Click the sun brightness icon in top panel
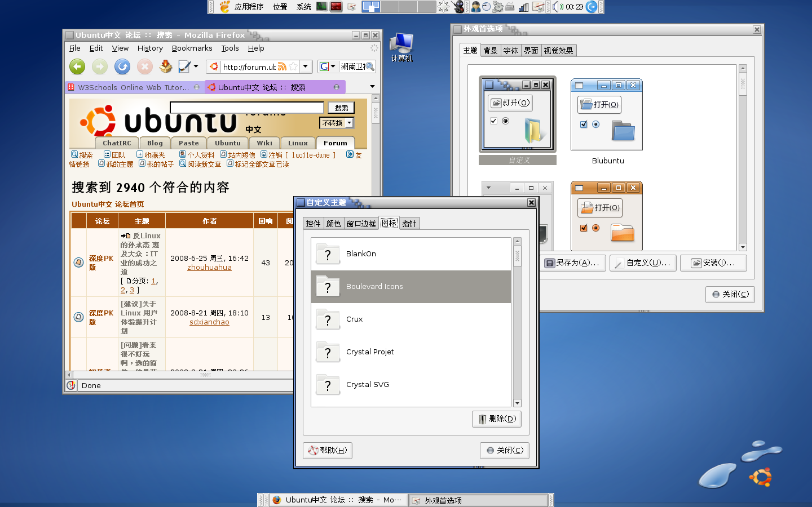The width and height of the screenshot is (812, 507). (444, 7)
